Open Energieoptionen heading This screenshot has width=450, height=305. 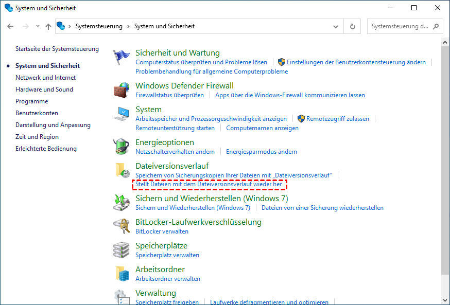pyautogui.click(x=165, y=142)
